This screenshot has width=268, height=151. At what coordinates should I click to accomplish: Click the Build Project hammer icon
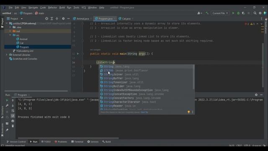207,13
